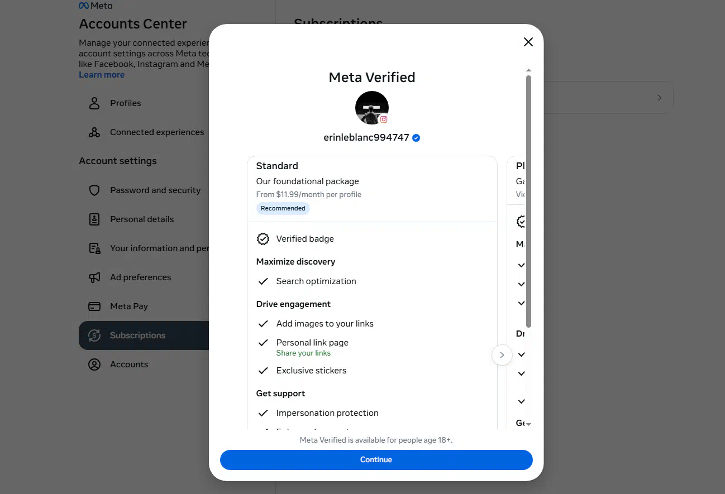Click the Meta logo in the sidebar
This screenshot has width=725, height=494.
(x=96, y=6)
